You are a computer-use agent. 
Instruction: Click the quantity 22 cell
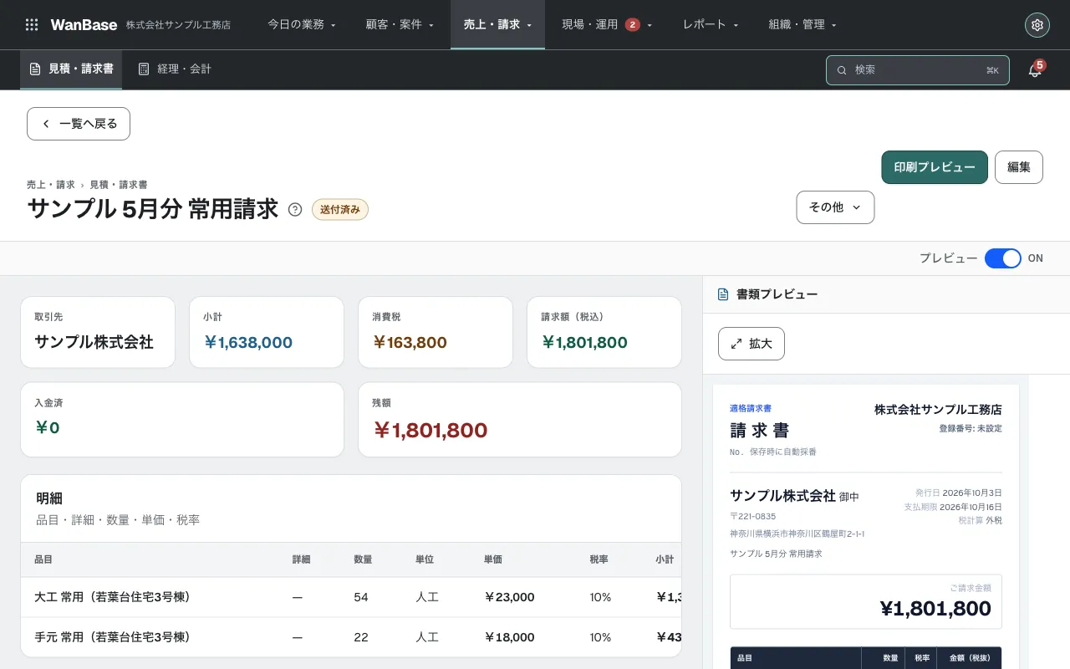(361, 637)
